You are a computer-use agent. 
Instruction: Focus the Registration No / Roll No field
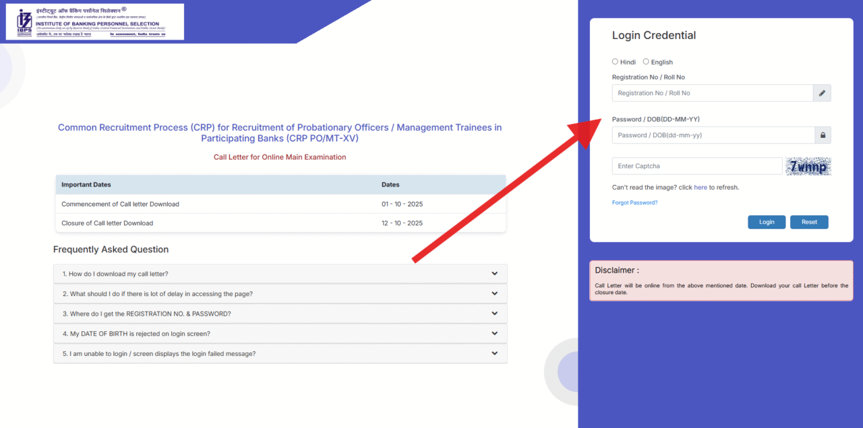tap(712, 94)
